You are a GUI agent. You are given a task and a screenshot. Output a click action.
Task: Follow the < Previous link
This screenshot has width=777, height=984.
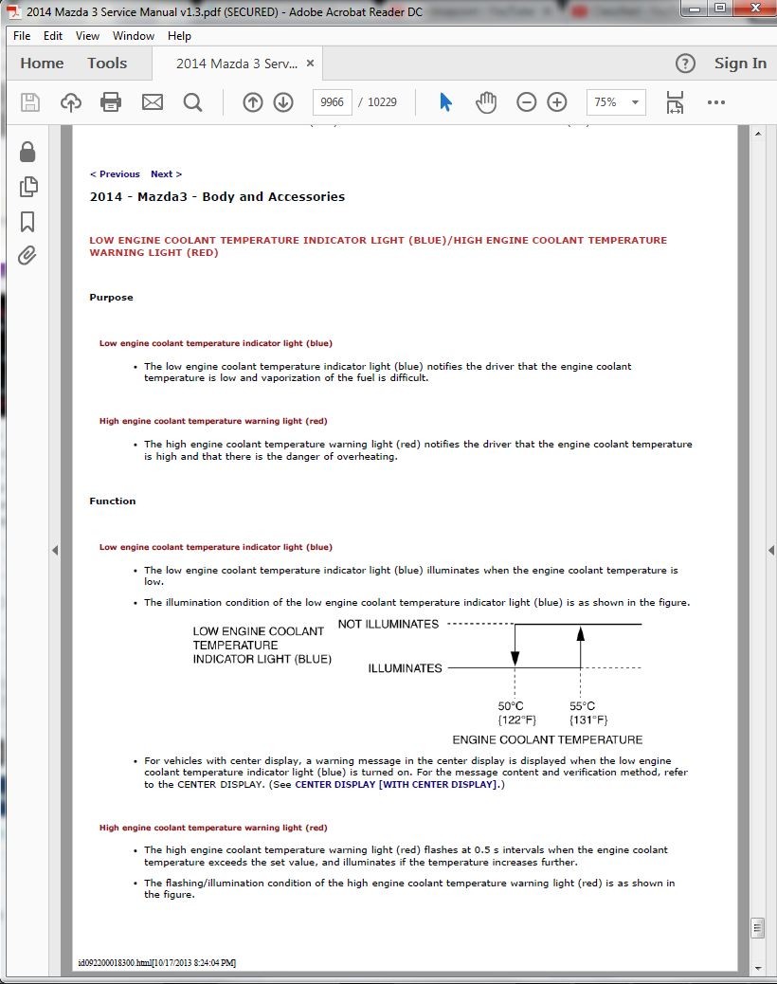115,173
